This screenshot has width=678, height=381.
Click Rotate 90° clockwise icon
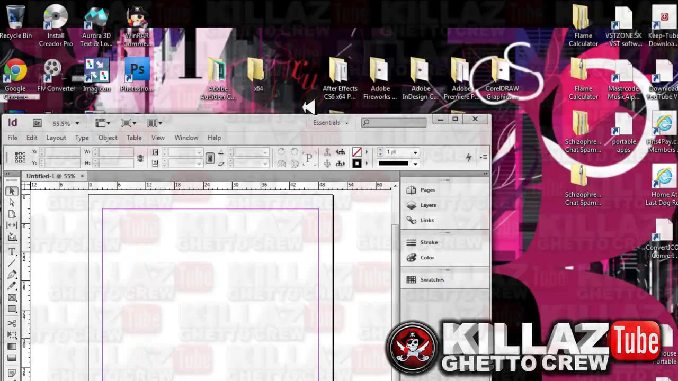(x=282, y=152)
